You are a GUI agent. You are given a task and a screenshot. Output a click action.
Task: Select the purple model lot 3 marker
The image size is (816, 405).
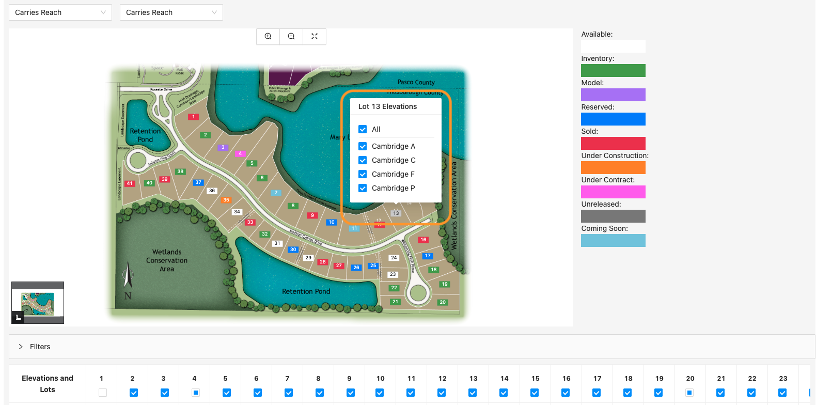click(x=223, y=147)
